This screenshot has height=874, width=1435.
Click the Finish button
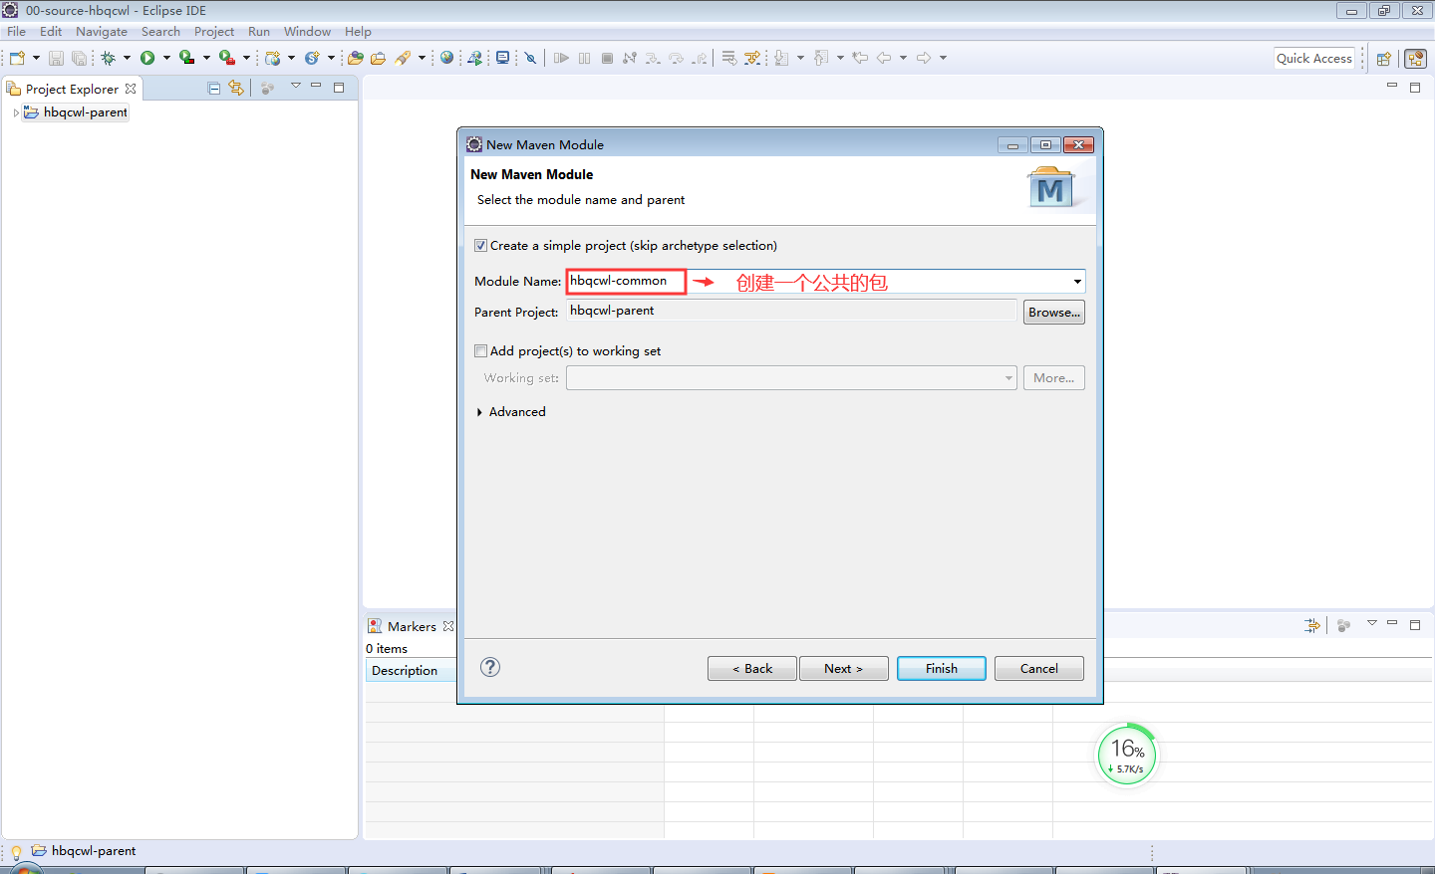pos(942,668)
